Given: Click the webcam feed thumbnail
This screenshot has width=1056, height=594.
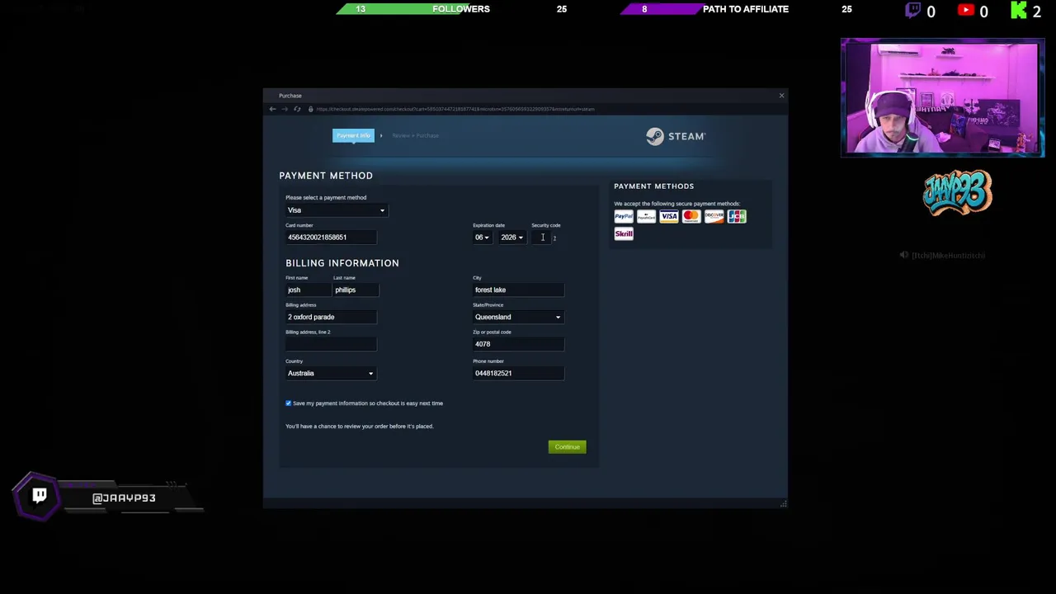Looking at the screenshot, I should [x=943, y=99].
